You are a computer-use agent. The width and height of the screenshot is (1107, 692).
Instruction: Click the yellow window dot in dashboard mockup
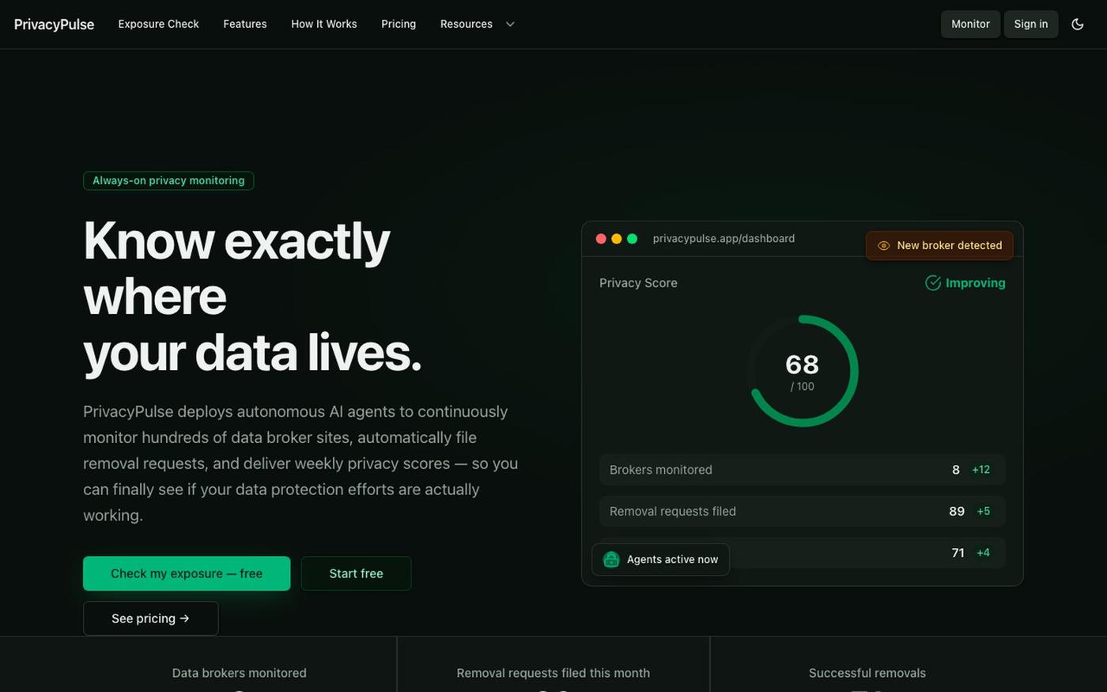tap(617, 239)
